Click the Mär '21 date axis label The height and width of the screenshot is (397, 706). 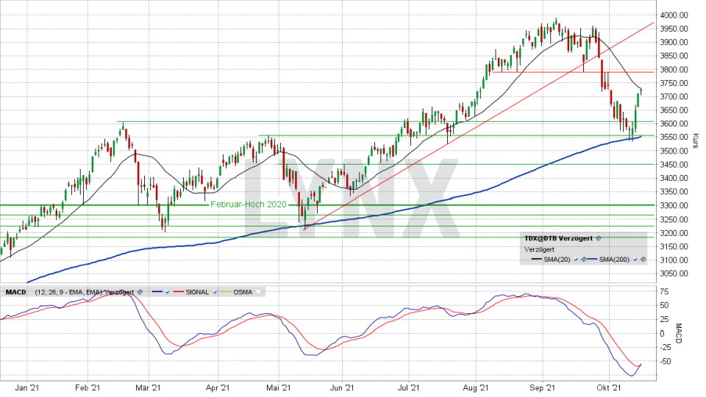(x=149, y=387)
